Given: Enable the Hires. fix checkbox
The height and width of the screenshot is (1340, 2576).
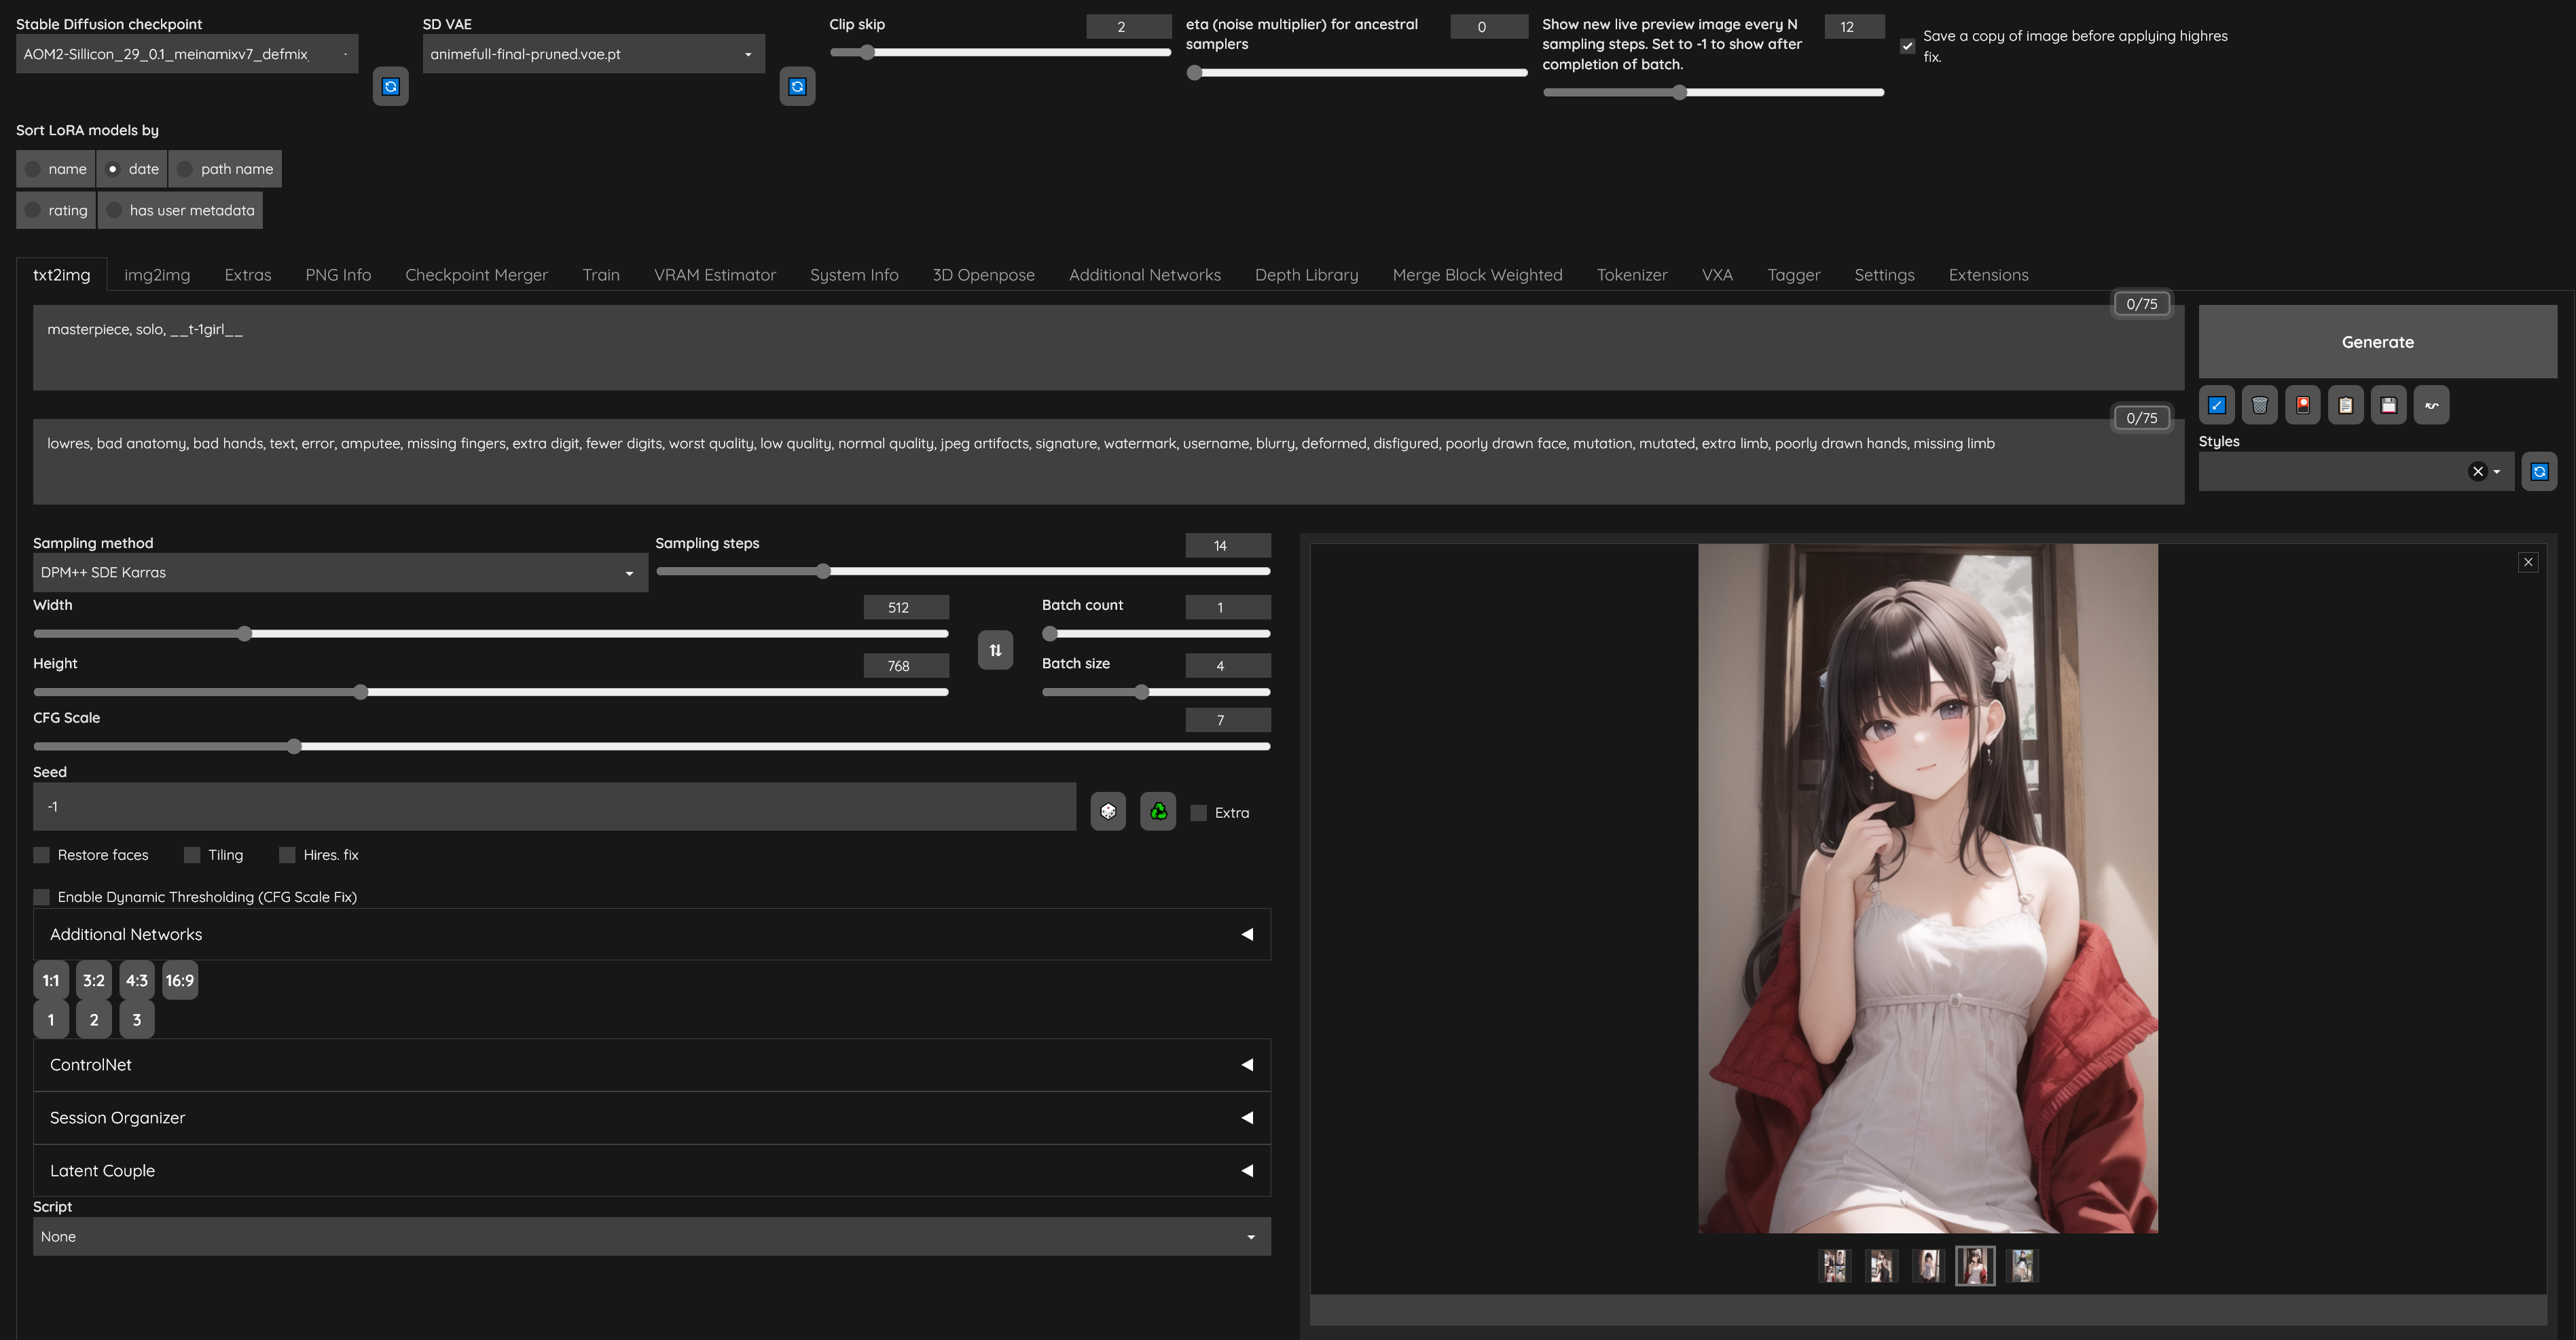Looking at the screenshot, I should pyautogui.click(x=288, y=855).
